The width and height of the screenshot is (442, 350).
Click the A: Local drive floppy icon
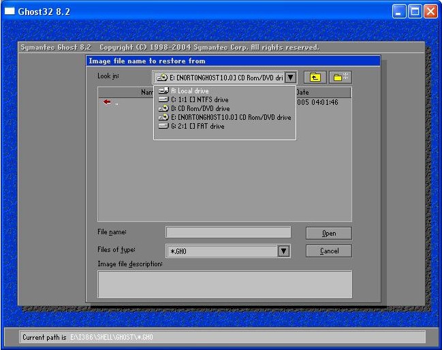163,91
